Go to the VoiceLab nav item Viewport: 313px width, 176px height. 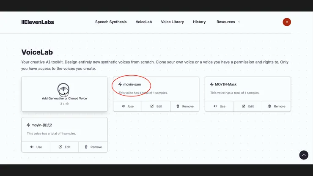[144, 22]
